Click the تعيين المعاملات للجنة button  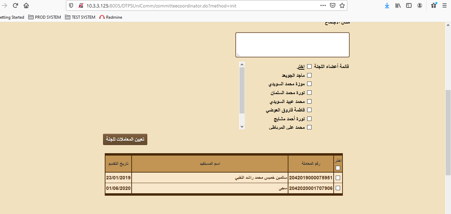125,139
